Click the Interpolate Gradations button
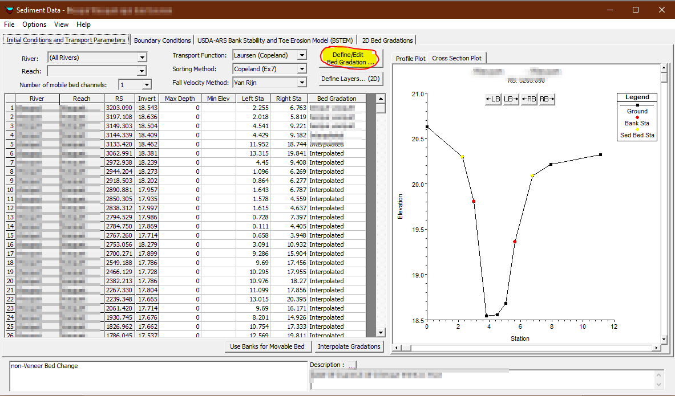This screenshot has height=396, width=675. (x=349, y=346)
